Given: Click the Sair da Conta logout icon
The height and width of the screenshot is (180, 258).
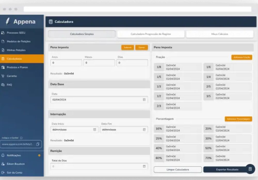Looking at the screenshot, I should pyautogui.click(x=3, y=173).
